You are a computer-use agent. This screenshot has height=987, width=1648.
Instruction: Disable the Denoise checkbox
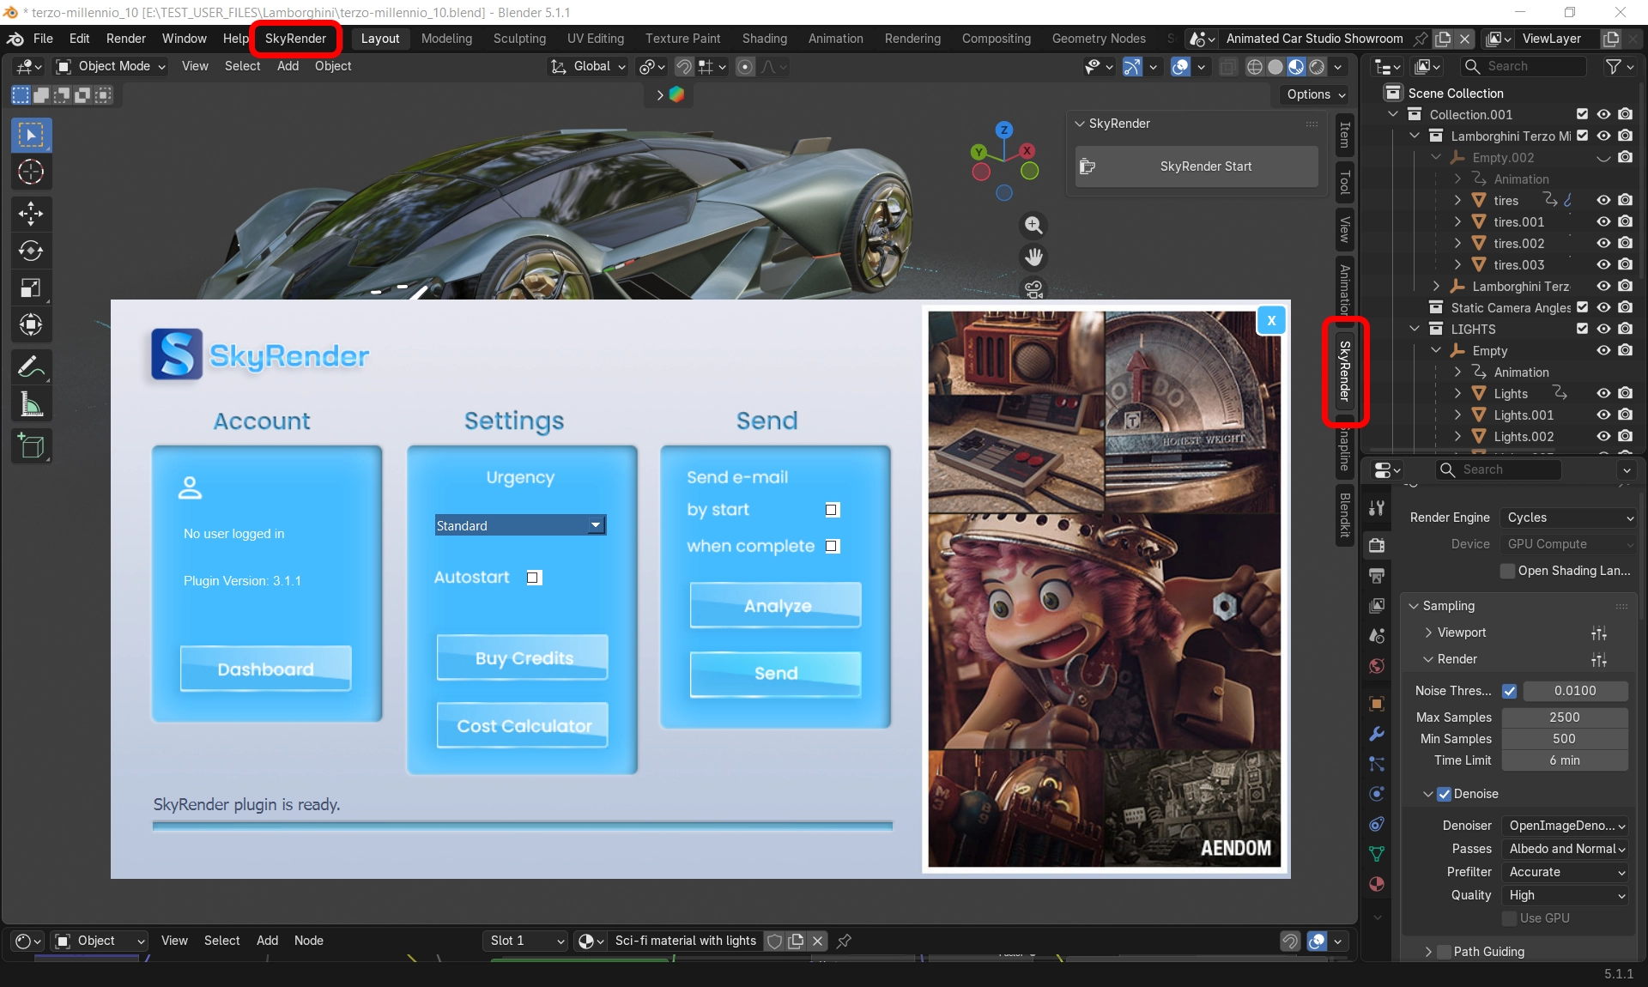coord(1445,794)
